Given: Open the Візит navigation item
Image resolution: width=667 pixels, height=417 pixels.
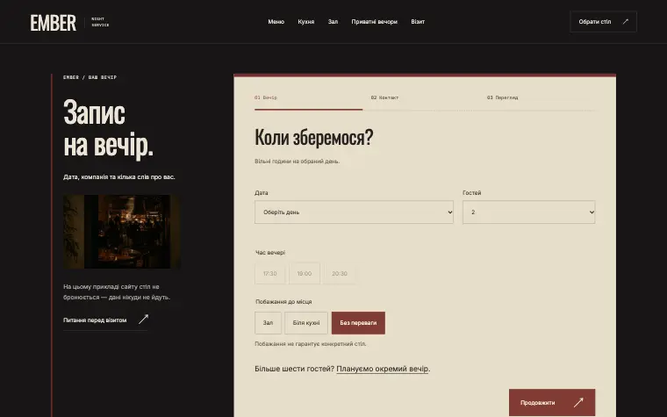Looking at the screenshot, I should click(x=417, y=22).
